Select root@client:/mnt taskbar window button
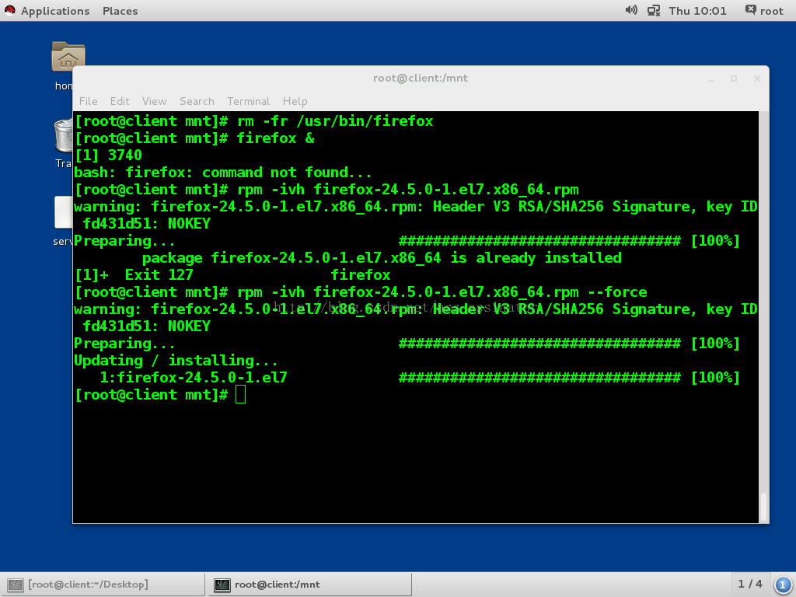 (309, 585)
